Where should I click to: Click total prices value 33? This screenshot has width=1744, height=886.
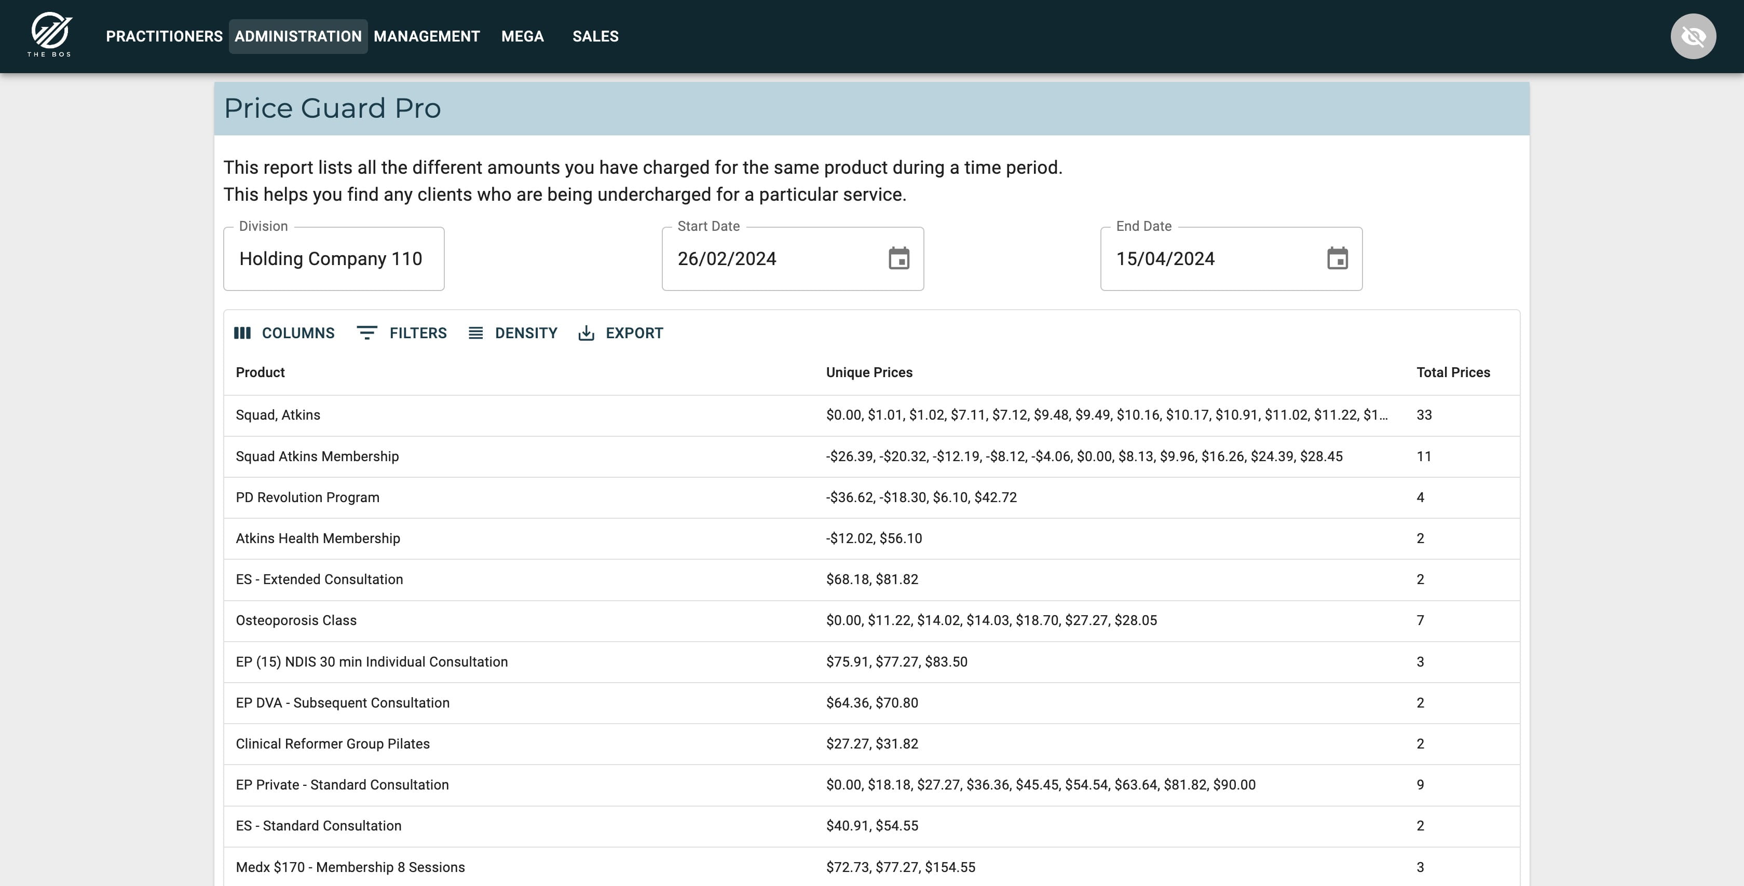[1424, 415]
